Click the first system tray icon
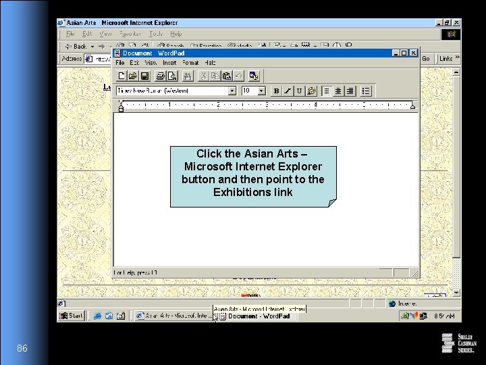This screenshot has height=365, width=486. (404, 316)
